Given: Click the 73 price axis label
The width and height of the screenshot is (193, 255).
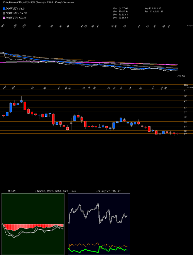Looking at the screenshot, I should coord(185,117).
